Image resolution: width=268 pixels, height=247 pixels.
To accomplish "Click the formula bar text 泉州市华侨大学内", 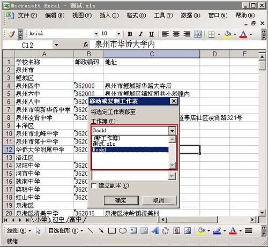I will click(125, 44).
